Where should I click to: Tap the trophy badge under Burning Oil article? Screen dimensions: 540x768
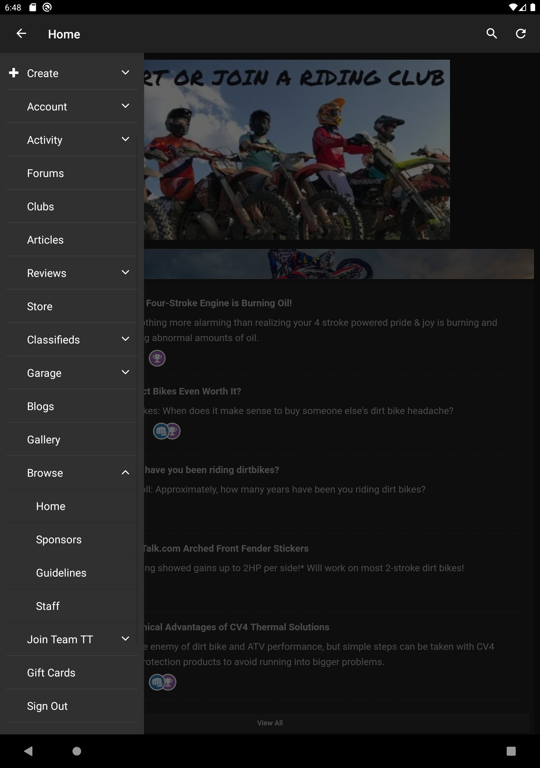point(157,358)
